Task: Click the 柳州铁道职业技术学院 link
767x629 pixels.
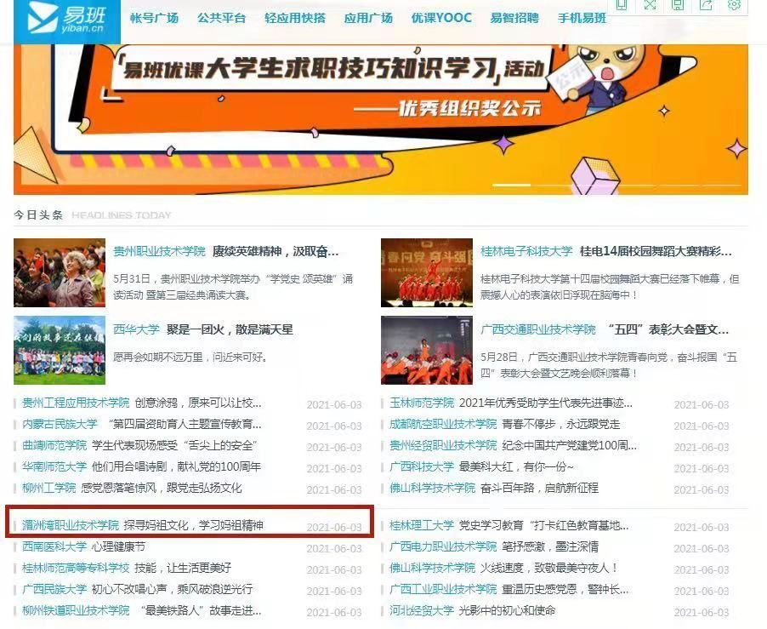Action: click(x=76, y=610)
